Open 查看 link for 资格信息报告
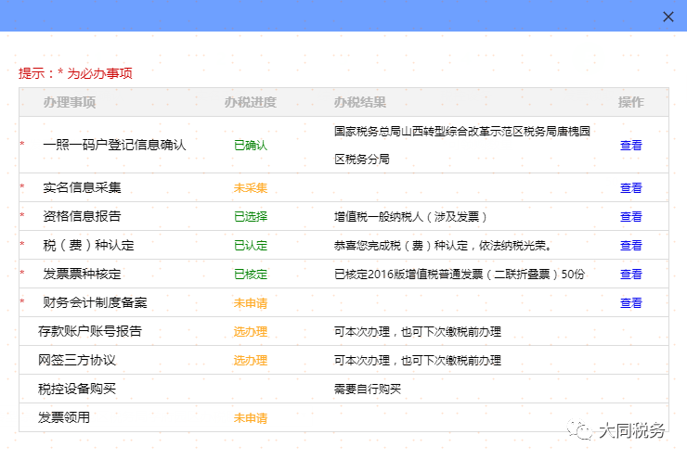Screen dimensions: 687x460 [x=631, y=217]
